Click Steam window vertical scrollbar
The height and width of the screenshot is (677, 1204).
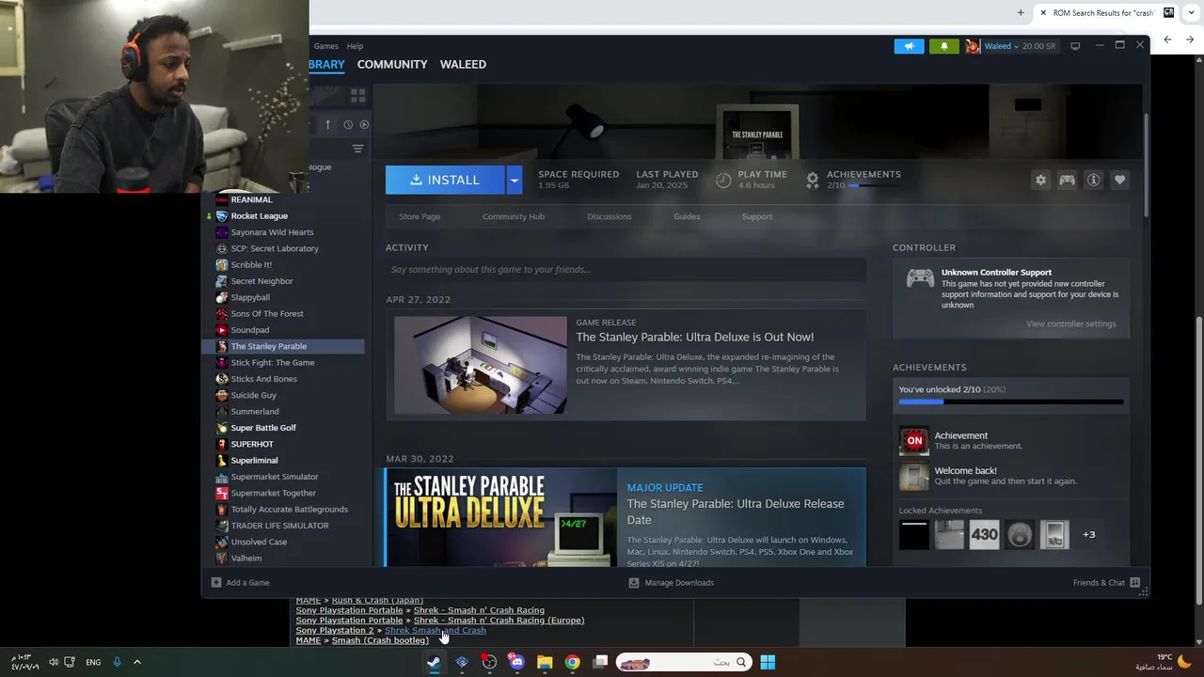(x=1146, y=165)
